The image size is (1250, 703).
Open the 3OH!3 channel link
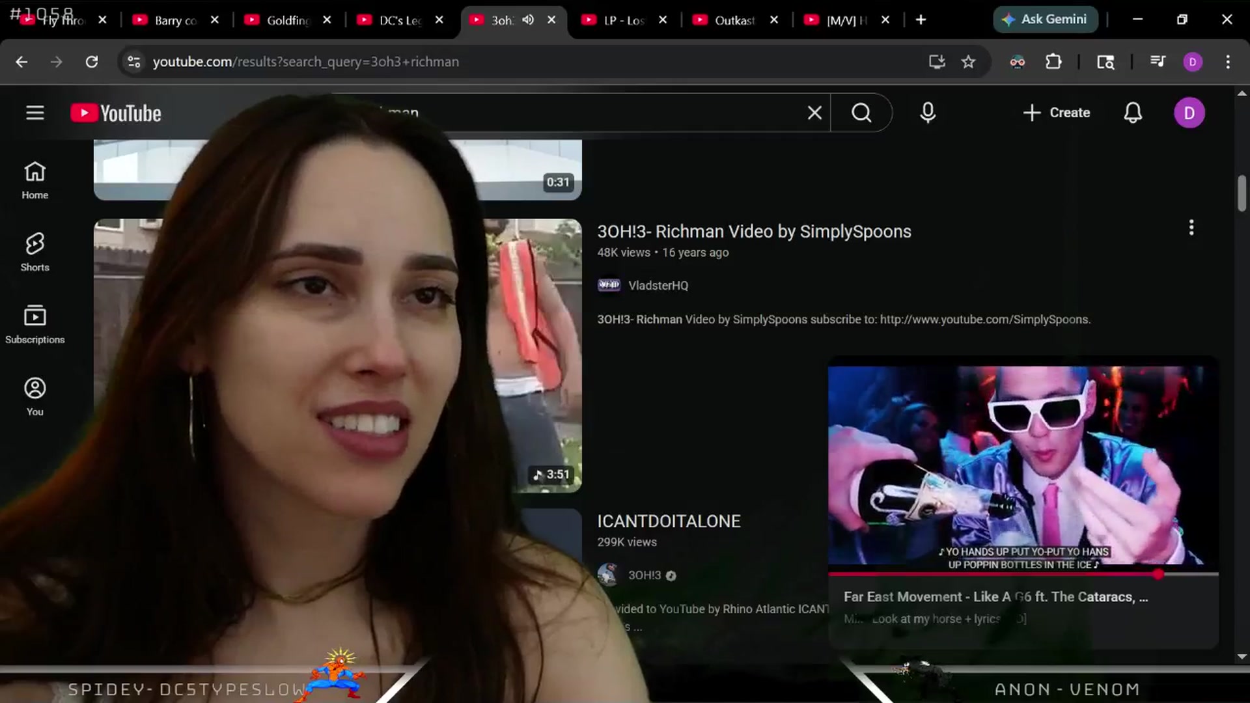(645, 575)
